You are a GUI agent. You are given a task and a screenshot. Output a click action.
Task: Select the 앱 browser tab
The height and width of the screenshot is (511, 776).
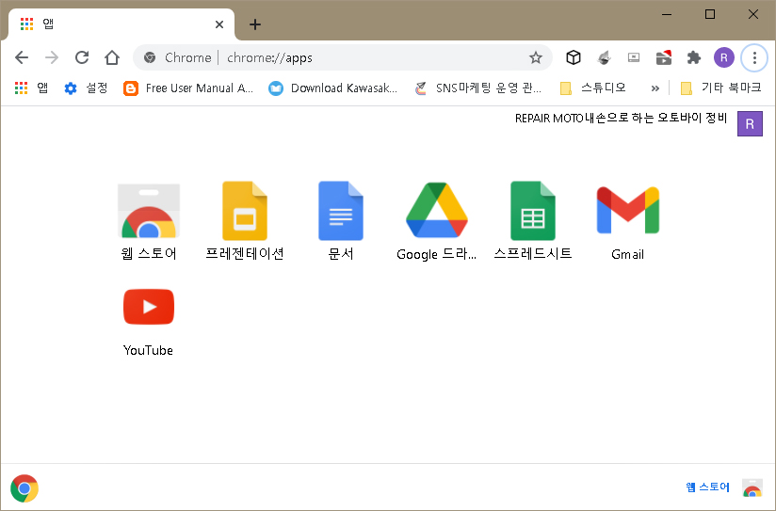(121, 24)
